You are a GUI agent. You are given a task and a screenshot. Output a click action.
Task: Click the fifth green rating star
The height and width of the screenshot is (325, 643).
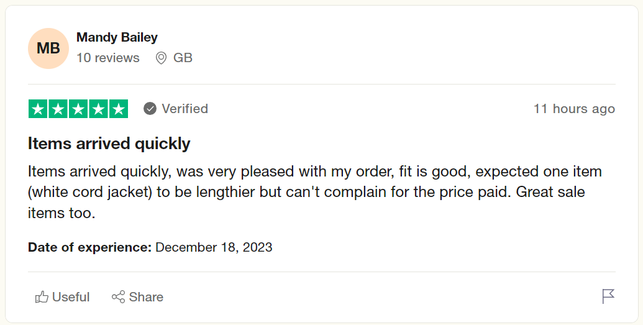tap(118, 109)
